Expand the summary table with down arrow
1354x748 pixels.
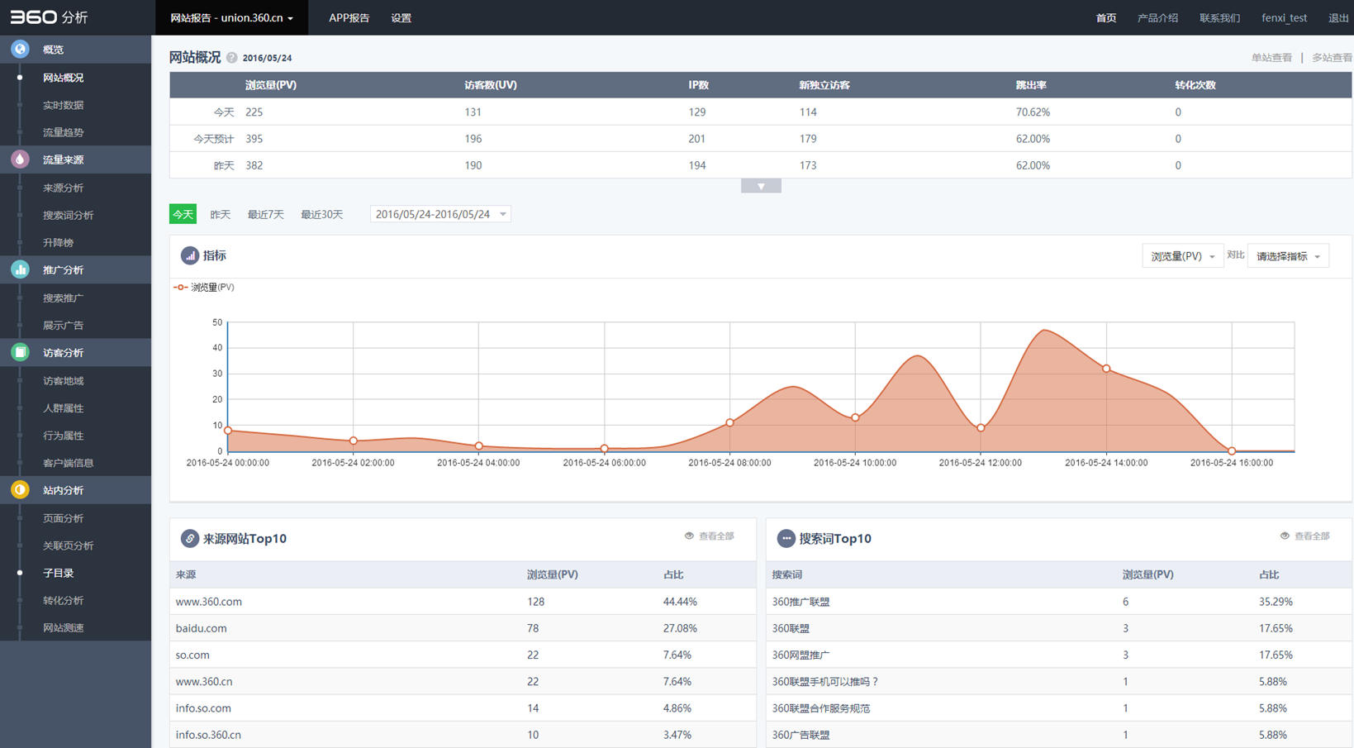click(x=761, y=187)
